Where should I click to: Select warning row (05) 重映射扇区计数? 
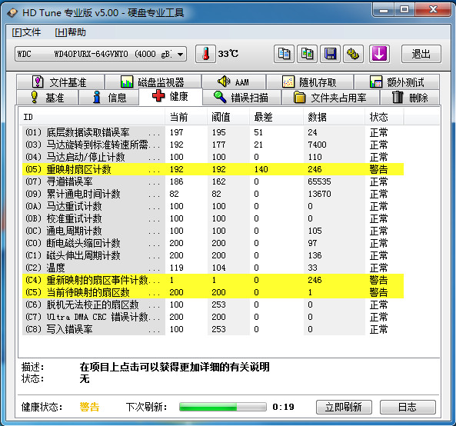(213, 169)
